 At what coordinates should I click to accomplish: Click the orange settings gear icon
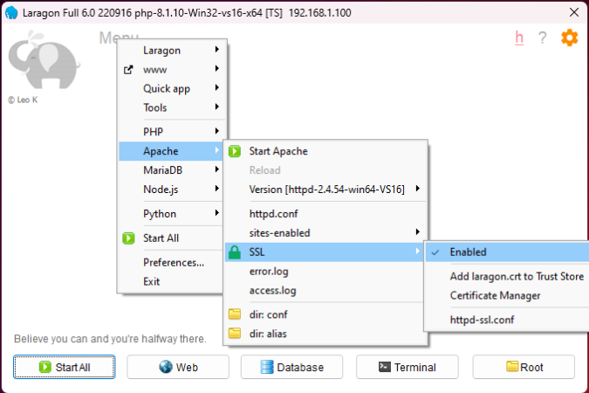pyautogui.click(x=569, y=38)
